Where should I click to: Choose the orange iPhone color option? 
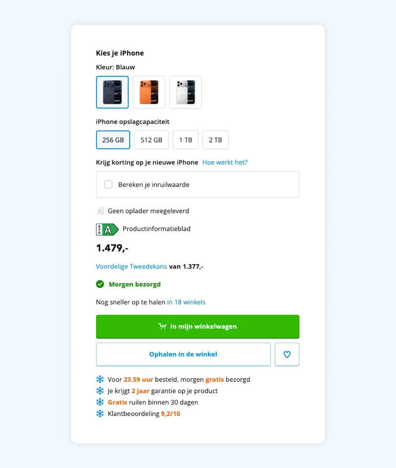point(149,92)
